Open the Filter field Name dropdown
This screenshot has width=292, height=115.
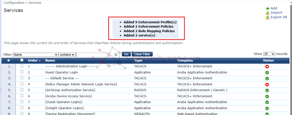[x=36, y=55]
